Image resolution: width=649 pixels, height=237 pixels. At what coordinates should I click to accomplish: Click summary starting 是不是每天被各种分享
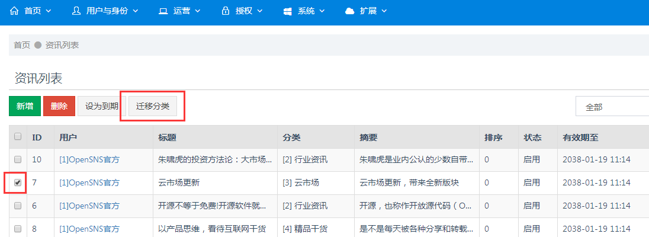click(416, 229)
